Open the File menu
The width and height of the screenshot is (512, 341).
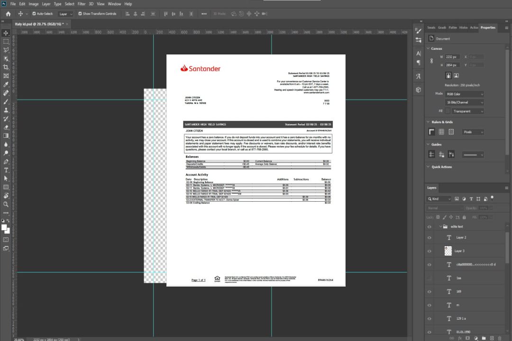(13, 4)
